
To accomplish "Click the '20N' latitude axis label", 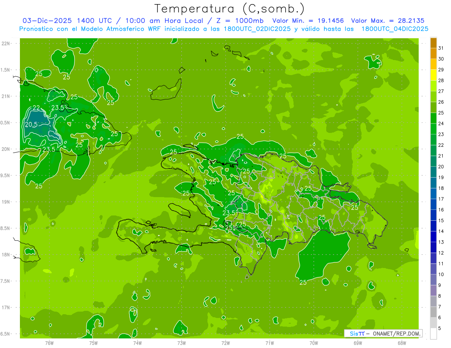I will (6, 149).
